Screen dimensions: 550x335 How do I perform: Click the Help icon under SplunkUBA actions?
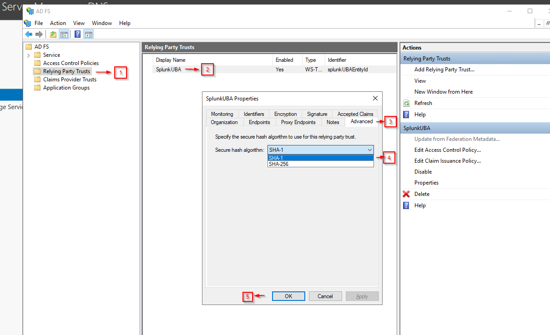(405, 205)
